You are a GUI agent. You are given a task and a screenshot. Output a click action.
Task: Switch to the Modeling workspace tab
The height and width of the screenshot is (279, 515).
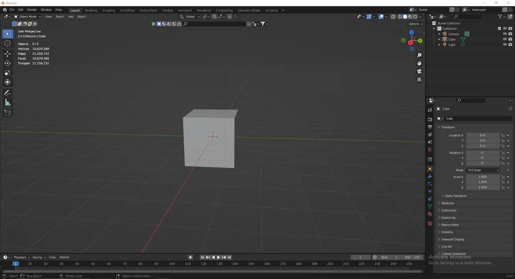click(x=91, y=10)
